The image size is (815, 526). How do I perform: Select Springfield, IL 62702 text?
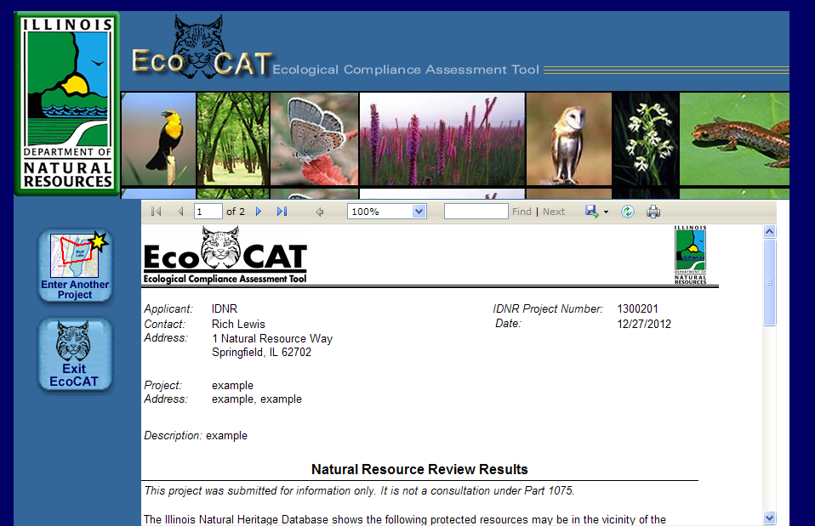[261, 352]
